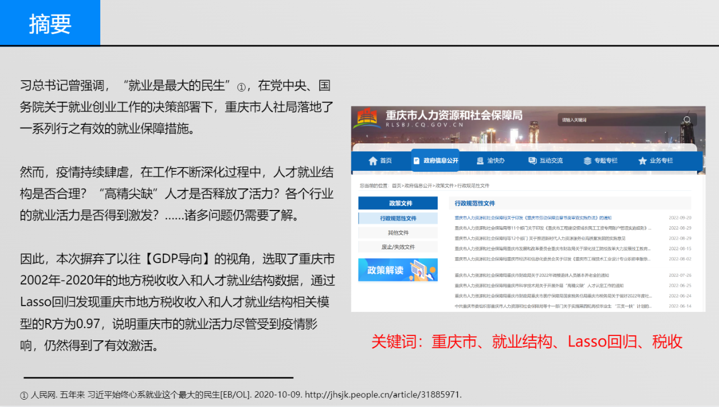This screenshot has height=407, width=719.
Task: Click the red 关键词 keywords line
Action: [x=527, y=341]
